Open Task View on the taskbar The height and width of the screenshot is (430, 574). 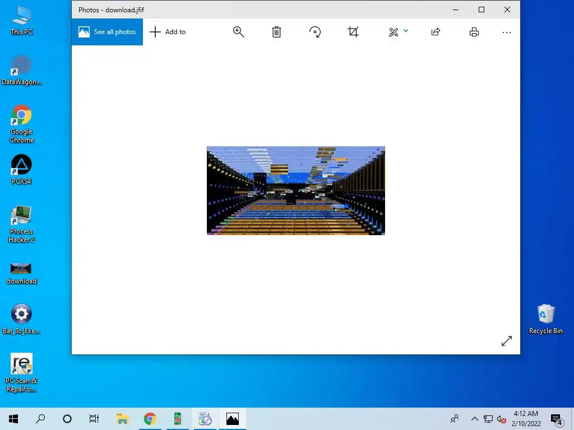click(x=94, y=419)
